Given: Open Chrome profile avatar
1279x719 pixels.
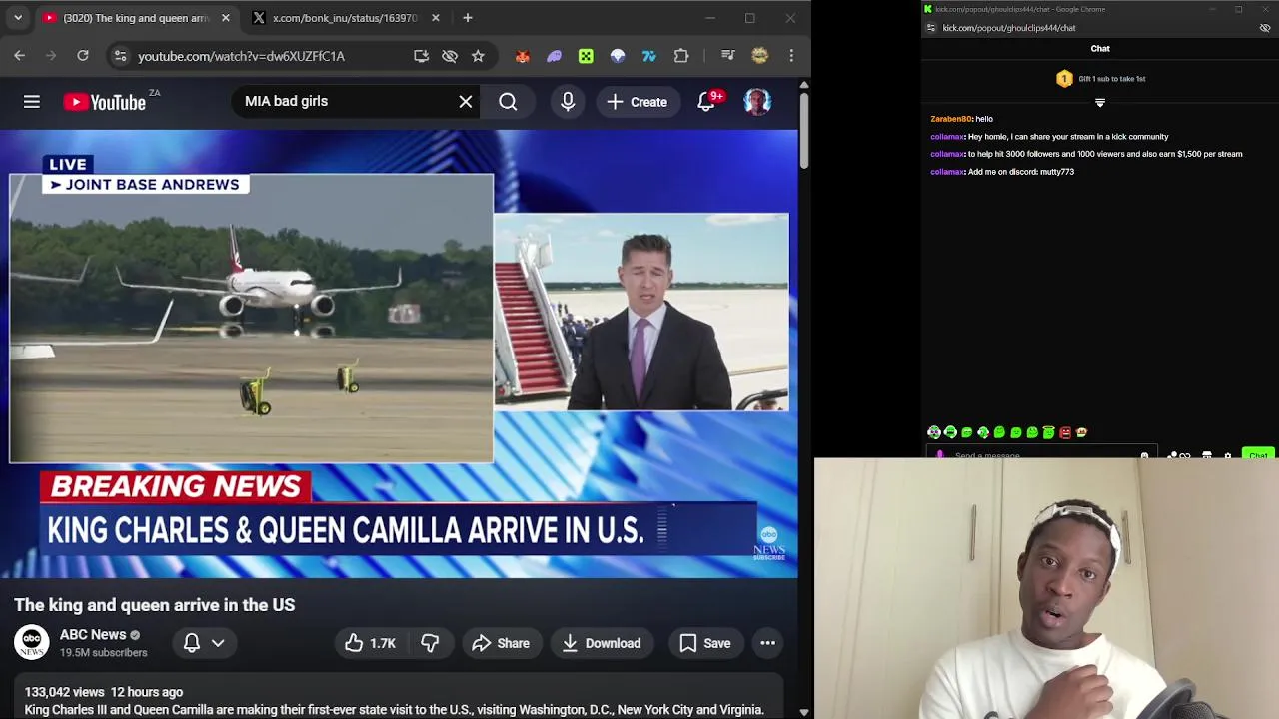Looking at the screenshot, I should click(760, 56).
